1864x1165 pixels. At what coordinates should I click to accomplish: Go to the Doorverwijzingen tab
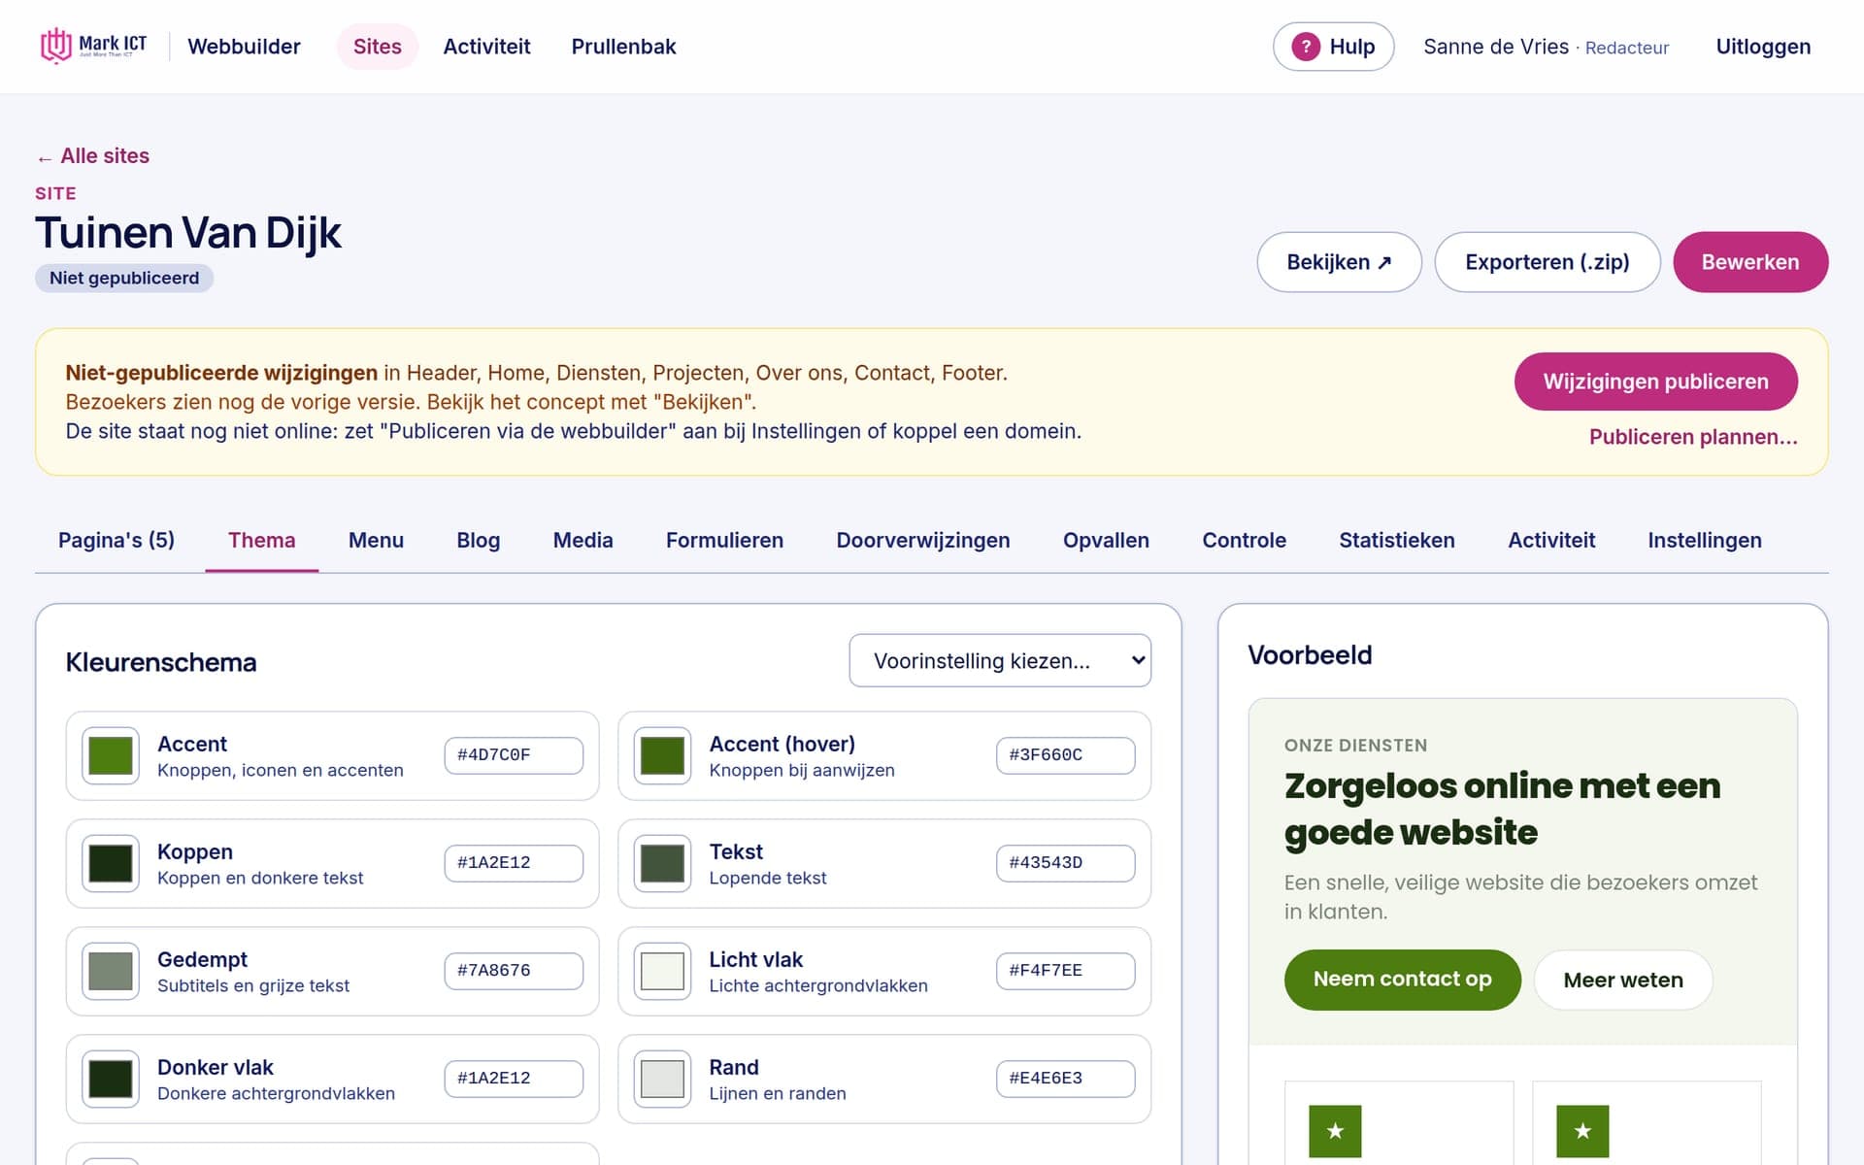coord(923,541)
